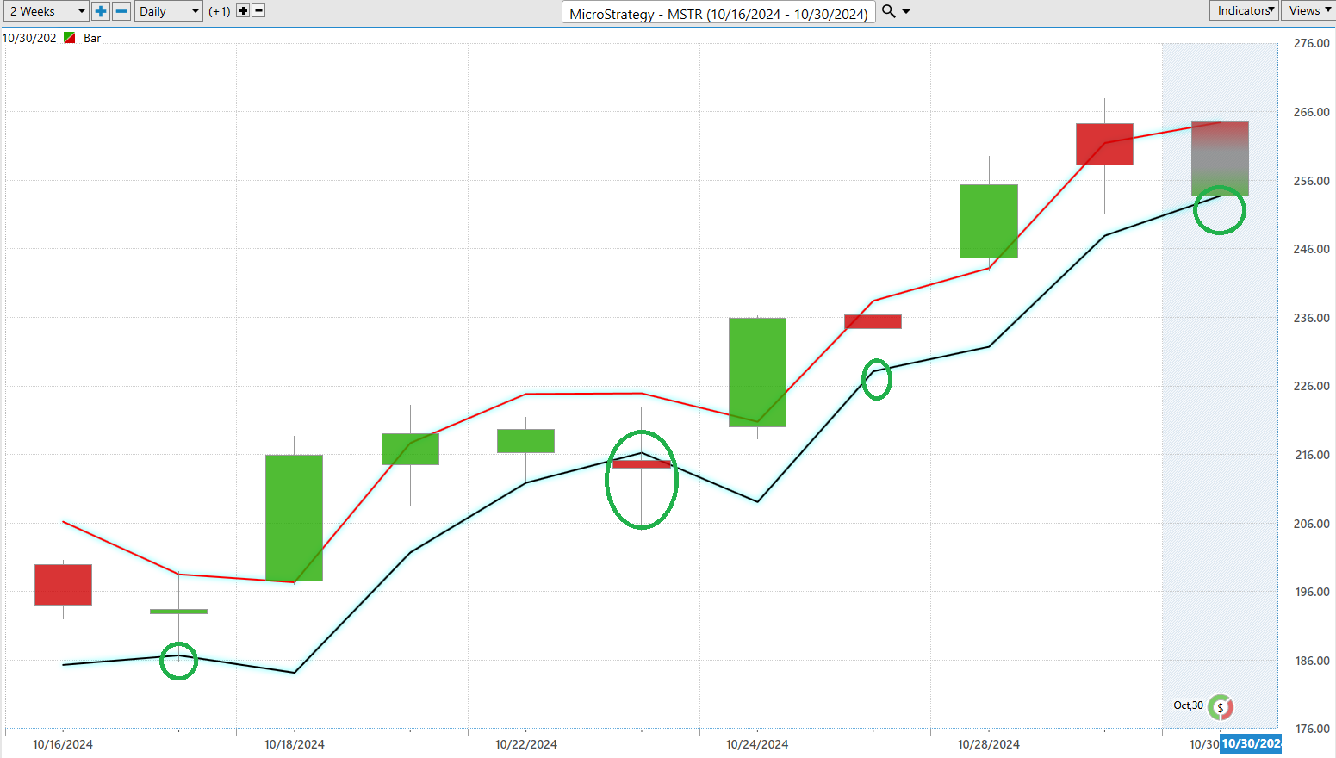Click the Bar series label

click(92, 38)
